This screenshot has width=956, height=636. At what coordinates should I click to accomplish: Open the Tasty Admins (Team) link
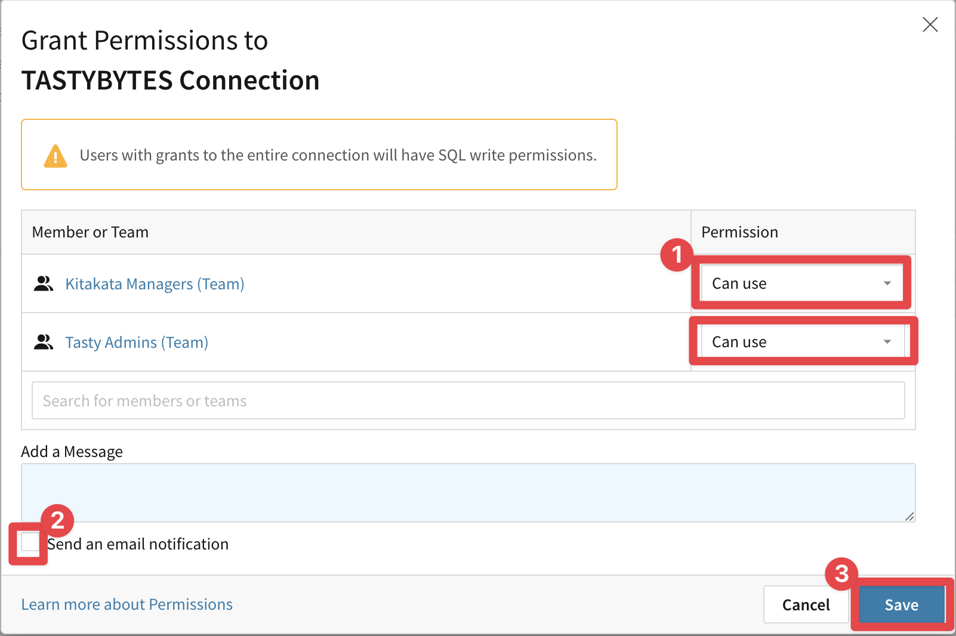(137, 342)
